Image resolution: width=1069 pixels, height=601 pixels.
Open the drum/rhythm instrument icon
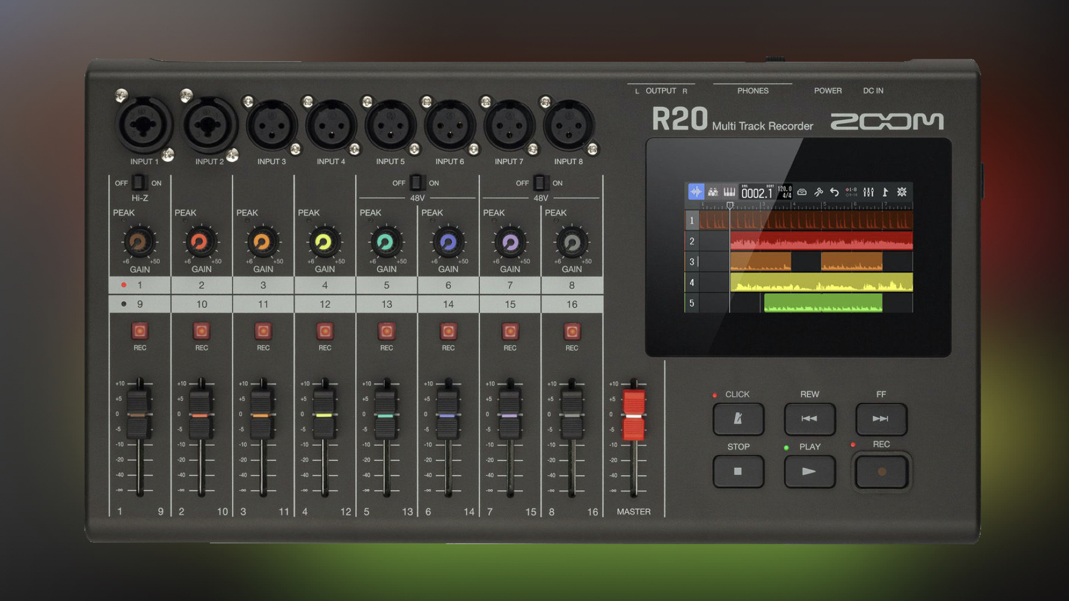pyautogui.click(x=713, y=192)
